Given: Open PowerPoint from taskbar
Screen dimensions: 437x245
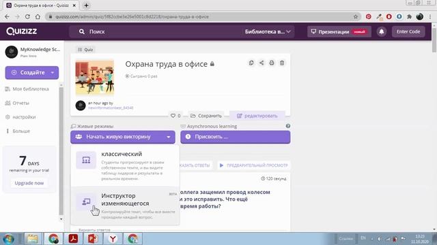Looking at the screenshot, I should [93, 239].
